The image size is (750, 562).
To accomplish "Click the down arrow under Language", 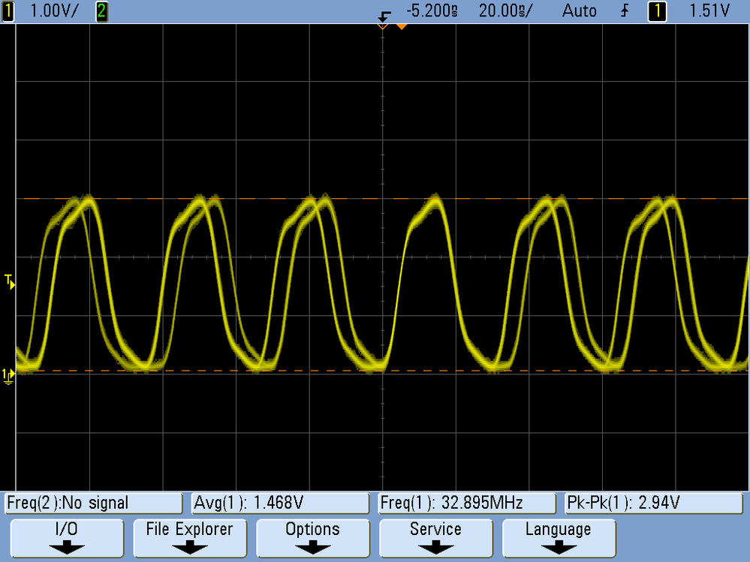I will pyautogui.click(x=559, y=548).
